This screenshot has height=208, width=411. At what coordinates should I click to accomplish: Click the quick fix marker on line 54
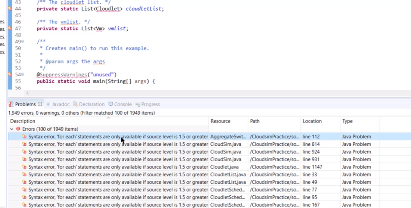[x=10, y=74]
